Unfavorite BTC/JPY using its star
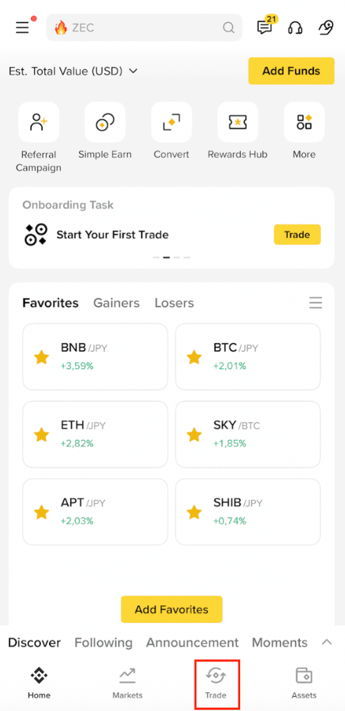345x711 pixels. tap(194, 357)
